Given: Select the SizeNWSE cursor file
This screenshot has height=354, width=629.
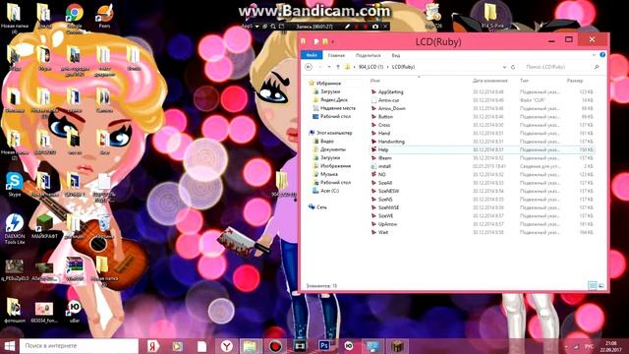Looking at the screenshot, I should 388,207.
